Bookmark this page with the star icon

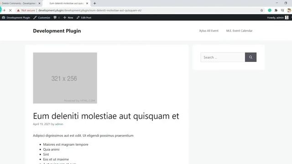pyautogui.click(x=261, y=10)
